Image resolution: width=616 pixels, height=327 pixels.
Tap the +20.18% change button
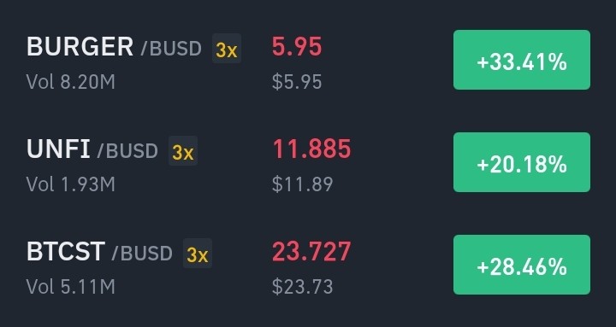point(522,162)
